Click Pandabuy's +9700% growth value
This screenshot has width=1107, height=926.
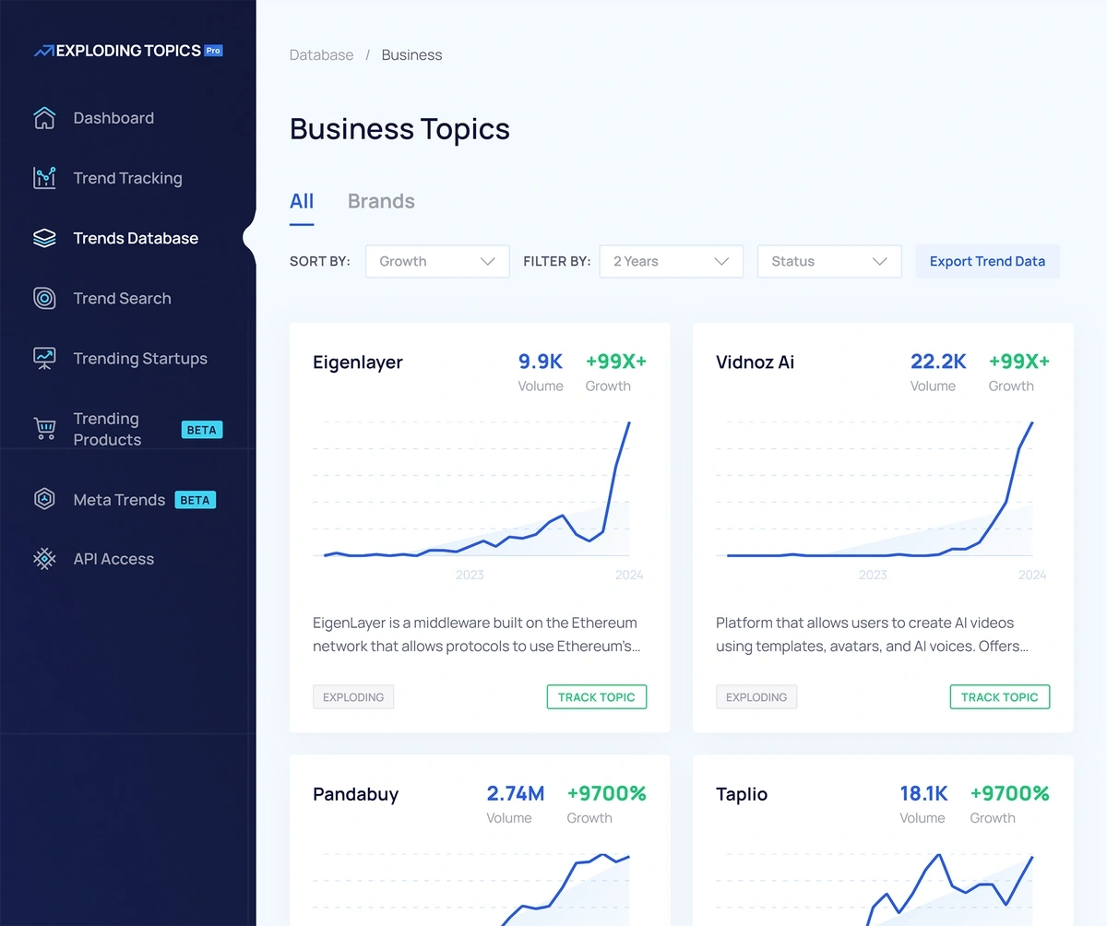click(607, 793)
